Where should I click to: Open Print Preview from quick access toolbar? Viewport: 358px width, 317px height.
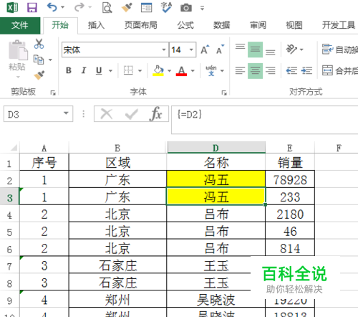[107, 8]
